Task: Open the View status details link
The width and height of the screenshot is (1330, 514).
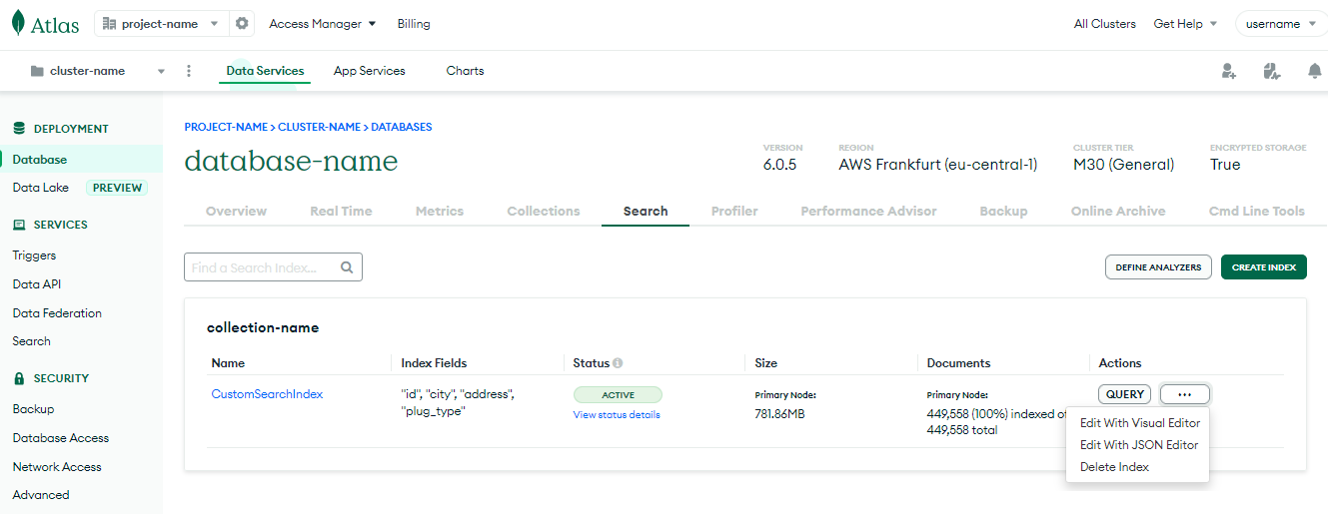Action: pos(616,415)
